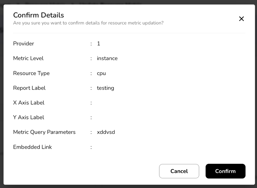Image resolution: width=257 pixels, height=188 pixels.
Task: Click the confirmation question subtitle text
Action: click(88, 23)
